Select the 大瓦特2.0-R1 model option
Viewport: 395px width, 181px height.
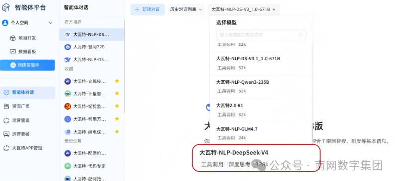pyautogui.click(x=260, y=110)
